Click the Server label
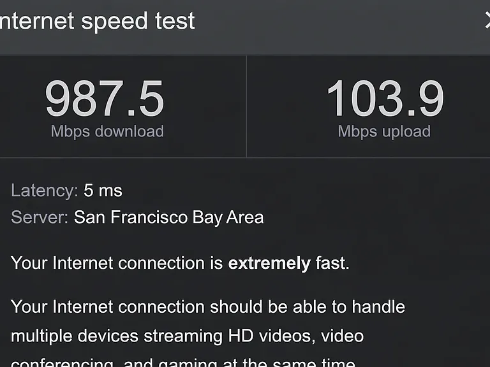The width and height of the screenshot is (490, 367). tap(40, 217)
